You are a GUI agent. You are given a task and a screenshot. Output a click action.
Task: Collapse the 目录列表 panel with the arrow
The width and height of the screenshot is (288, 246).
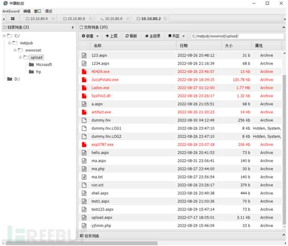click(x=73, y=27)
